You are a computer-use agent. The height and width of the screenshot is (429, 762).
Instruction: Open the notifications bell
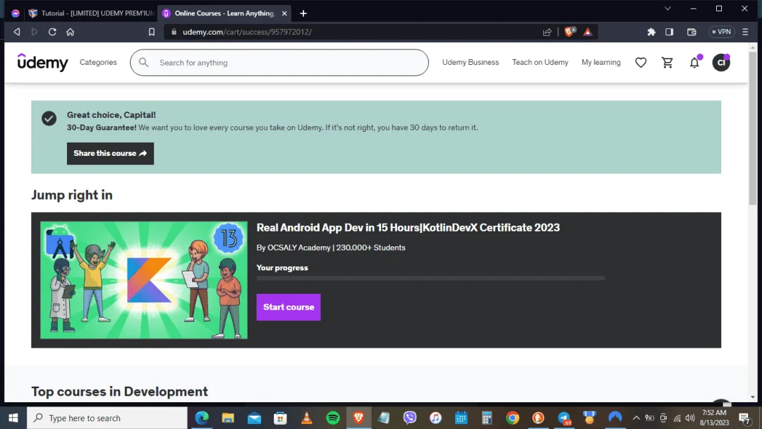tap(694, 62)
